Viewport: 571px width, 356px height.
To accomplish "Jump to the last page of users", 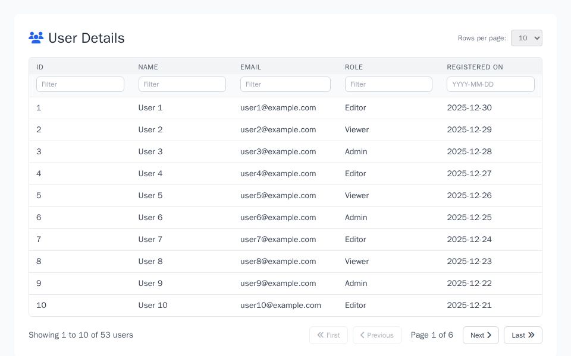I will coord(522,335).
